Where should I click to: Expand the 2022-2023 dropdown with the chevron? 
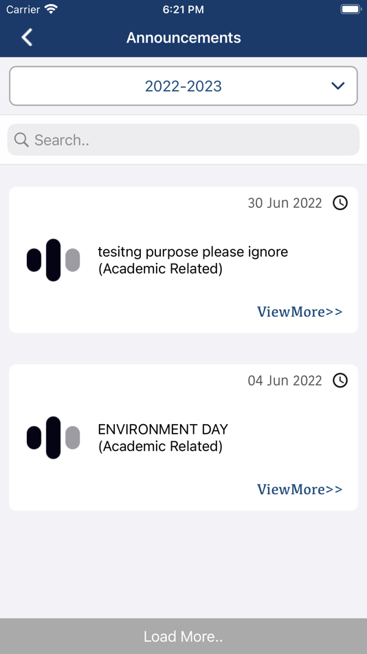(338, 86)
